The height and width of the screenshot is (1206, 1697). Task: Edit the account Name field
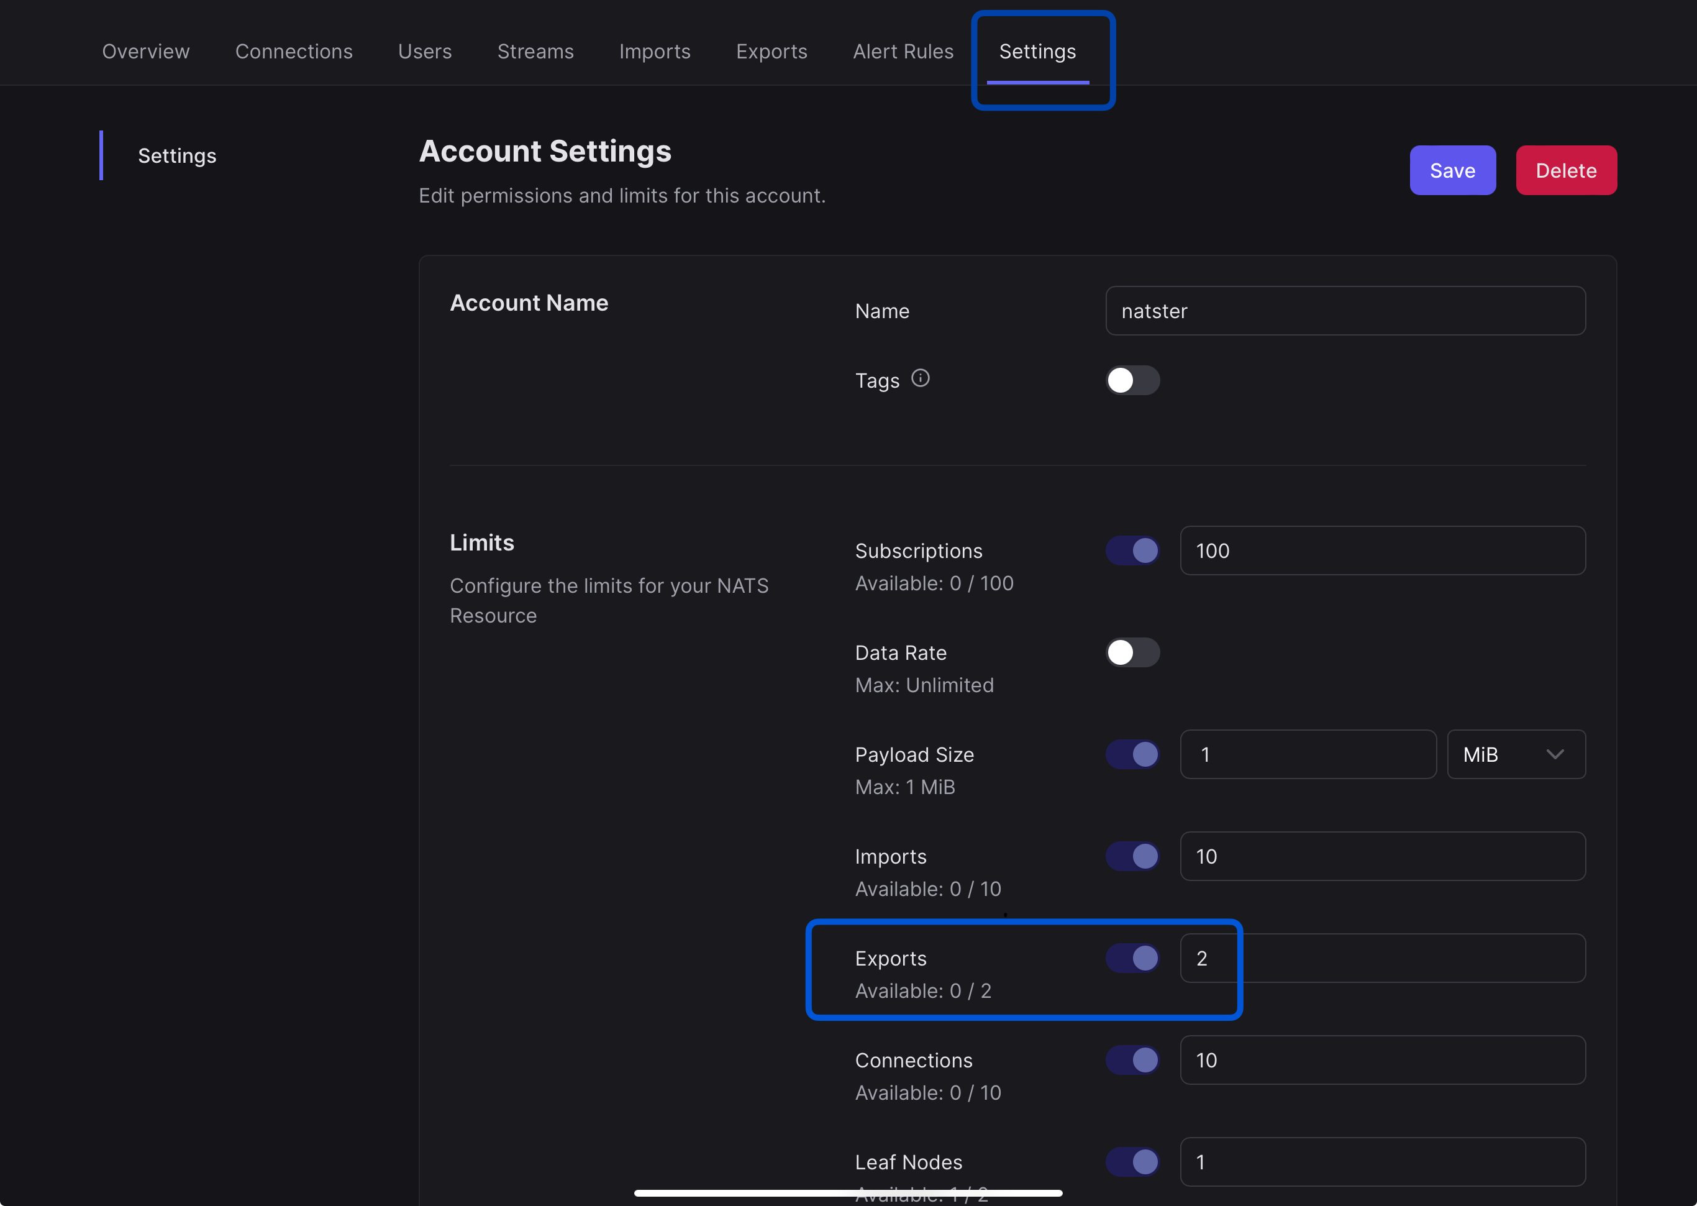(x=1345, y=311)
